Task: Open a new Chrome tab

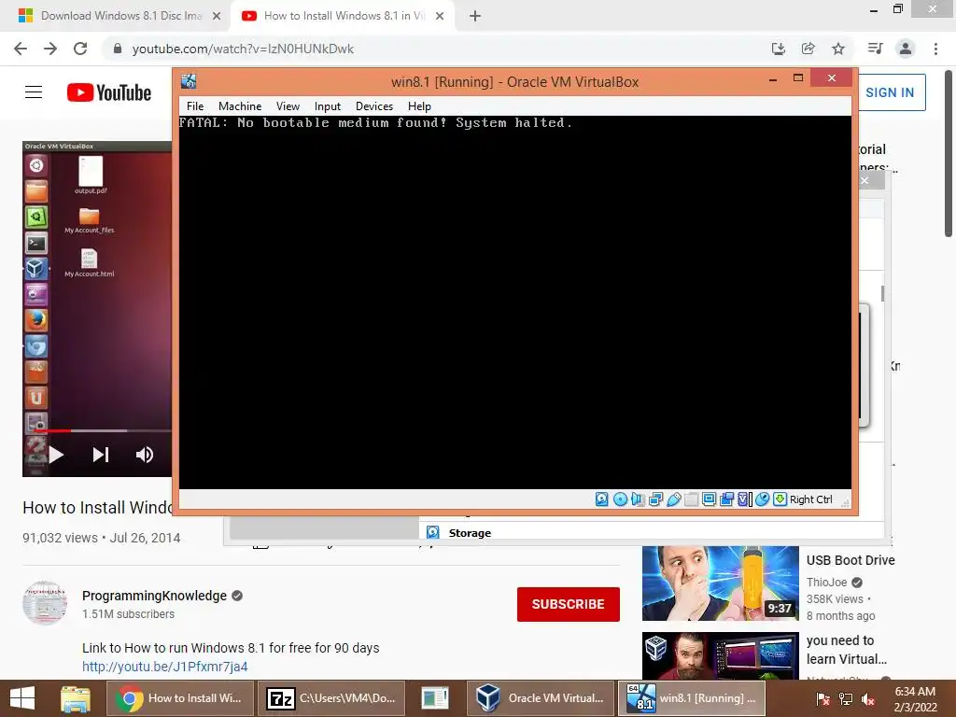Action: [x=475, y=16]
